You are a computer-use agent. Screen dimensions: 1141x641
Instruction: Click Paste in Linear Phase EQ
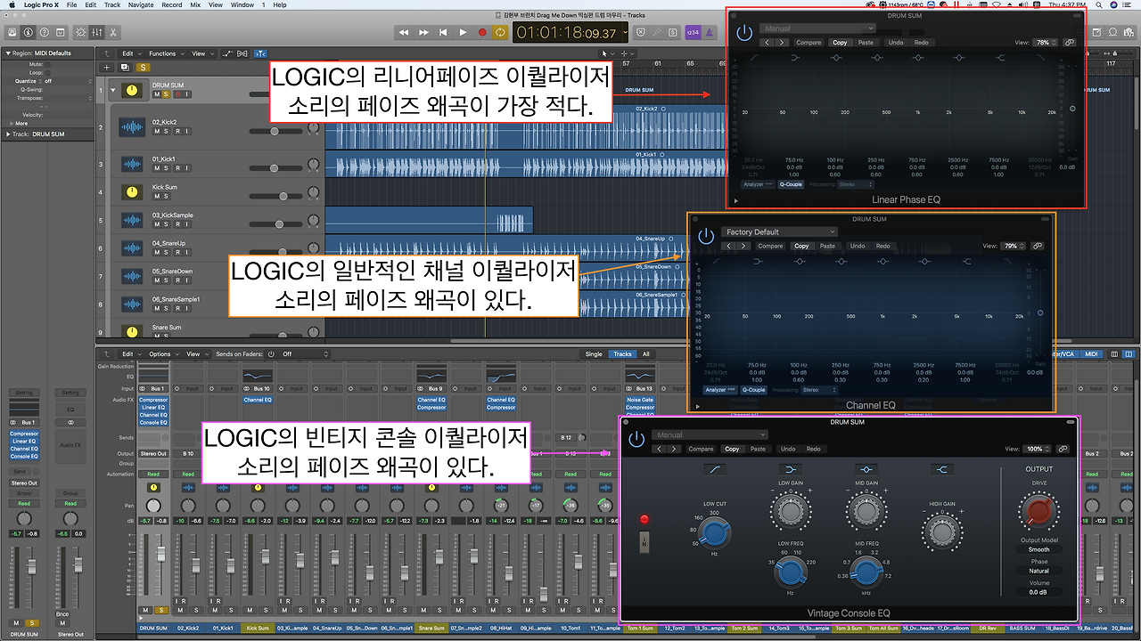(x=866, y=42)
